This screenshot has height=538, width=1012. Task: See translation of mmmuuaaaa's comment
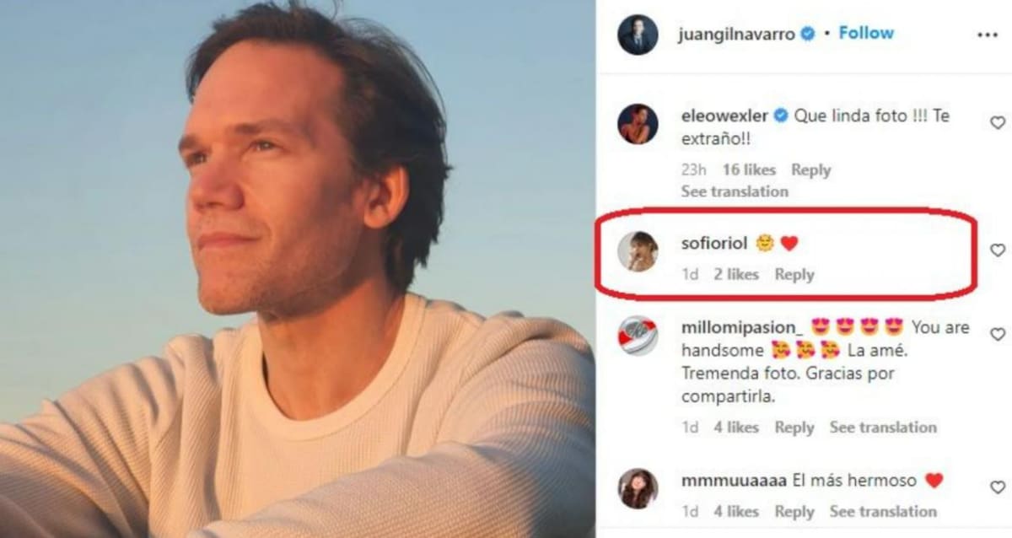[884, 511]
